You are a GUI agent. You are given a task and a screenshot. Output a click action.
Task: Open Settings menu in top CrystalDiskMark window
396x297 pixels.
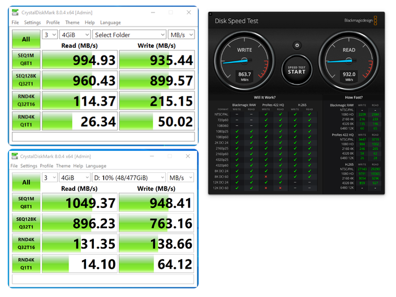[x=32, y=22]
